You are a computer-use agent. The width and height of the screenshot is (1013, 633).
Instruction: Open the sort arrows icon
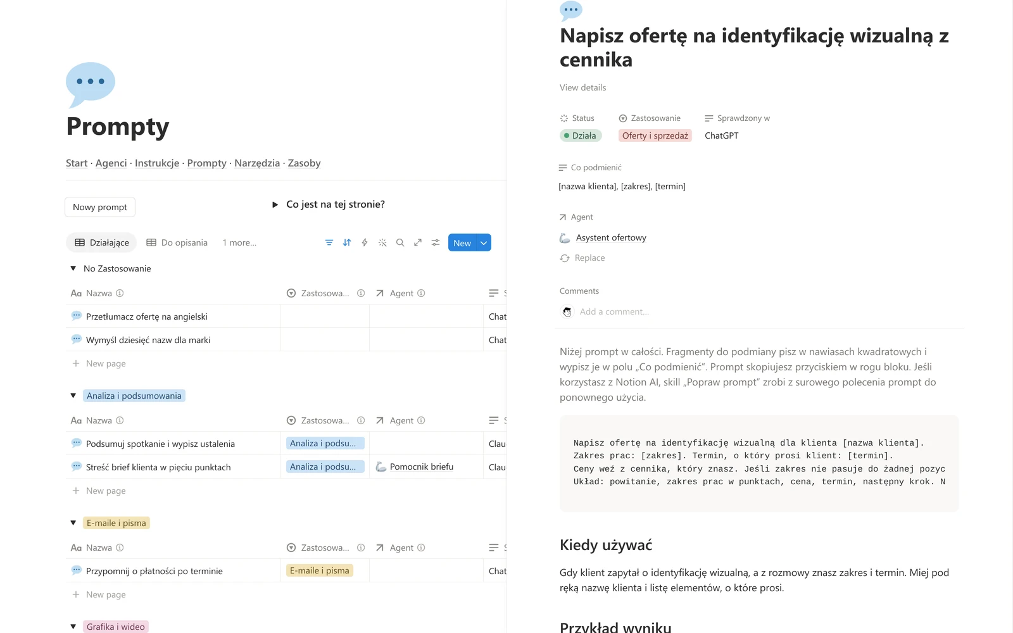[x=347, y=242]
